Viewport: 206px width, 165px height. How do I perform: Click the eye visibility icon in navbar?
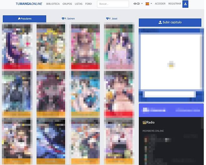(x=136, y=4)
